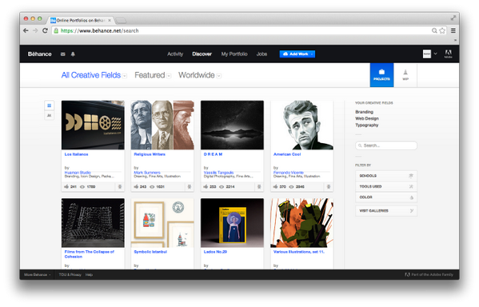The height and width of the screenshot is (307, 479).
Task: Click the sidebar Search field
Action: (386, 146)
